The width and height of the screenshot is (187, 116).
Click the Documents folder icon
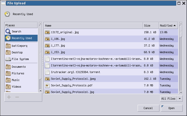point(8,67)
